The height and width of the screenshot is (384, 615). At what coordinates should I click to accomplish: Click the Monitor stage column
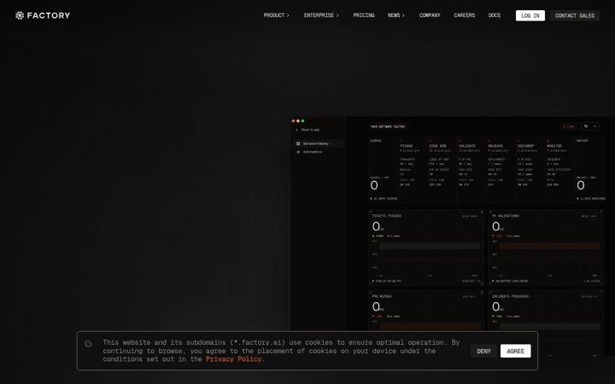click(559, 169)
